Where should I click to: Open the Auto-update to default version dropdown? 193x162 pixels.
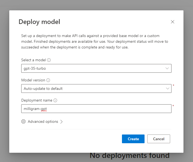tap(96, 88)
